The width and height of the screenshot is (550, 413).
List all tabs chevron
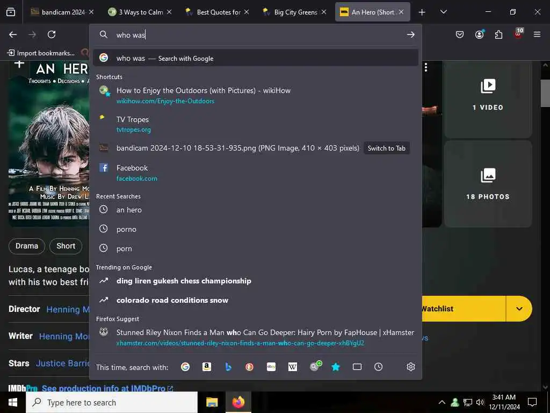443,12
